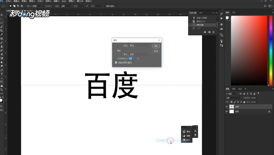Filter layers by type layers icon

point(247,94)
